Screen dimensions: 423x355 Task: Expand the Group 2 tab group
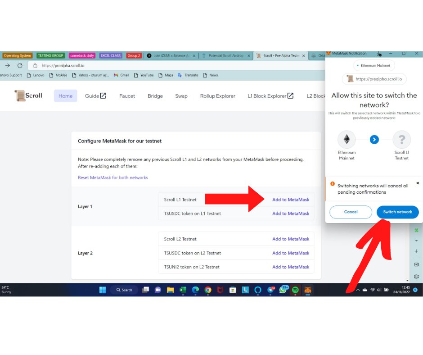tap(134, 55)
